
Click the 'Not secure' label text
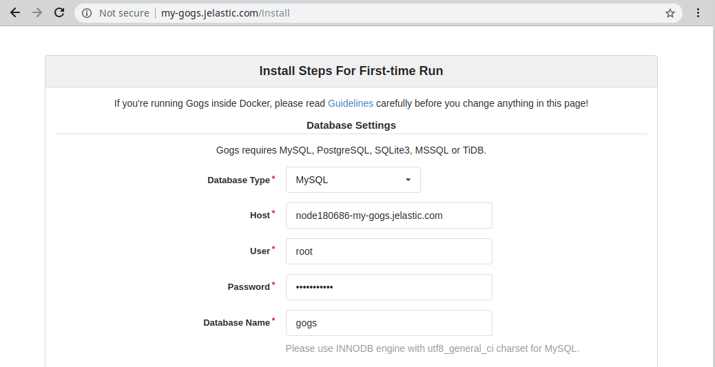pos(124,13)
